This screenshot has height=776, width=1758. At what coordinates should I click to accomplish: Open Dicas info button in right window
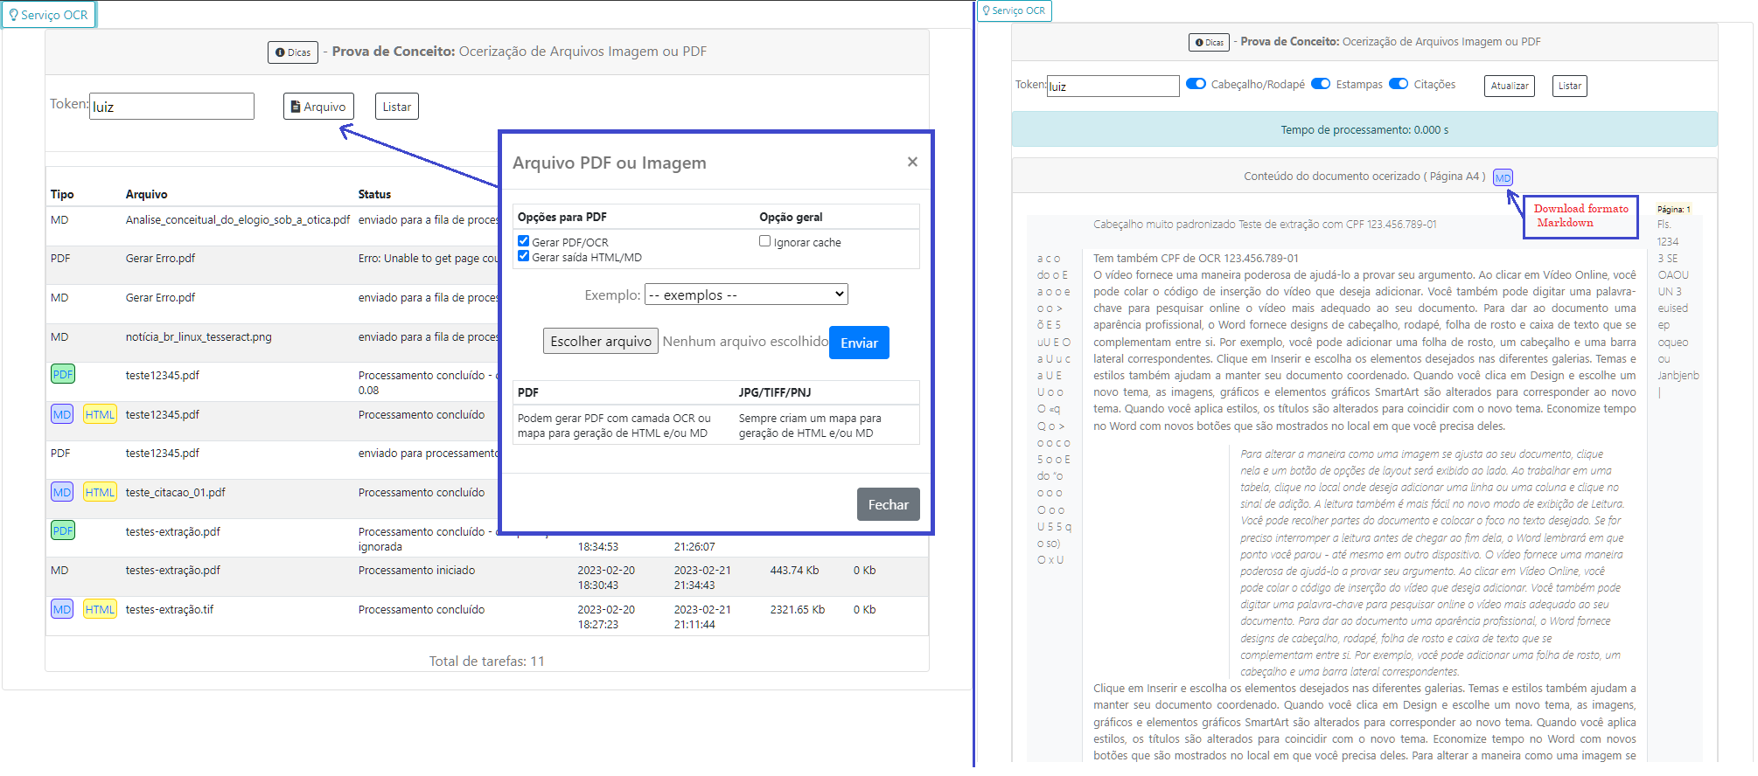click(x=1210, y=42)
